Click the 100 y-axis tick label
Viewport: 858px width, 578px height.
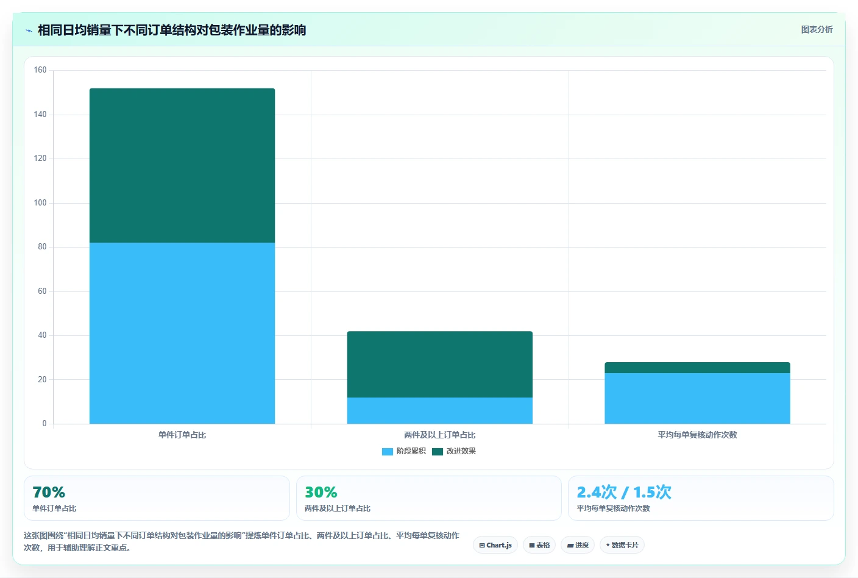coord(40,202)
